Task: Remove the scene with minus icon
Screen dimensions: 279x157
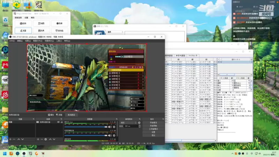Action: pos(14,139)
